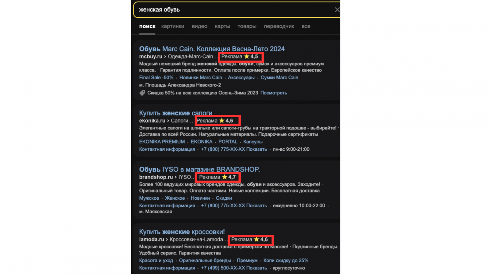Switch to the 'картинки' tab
The width and height of the screenshot is (488, 274).
[x=173, y=26]
